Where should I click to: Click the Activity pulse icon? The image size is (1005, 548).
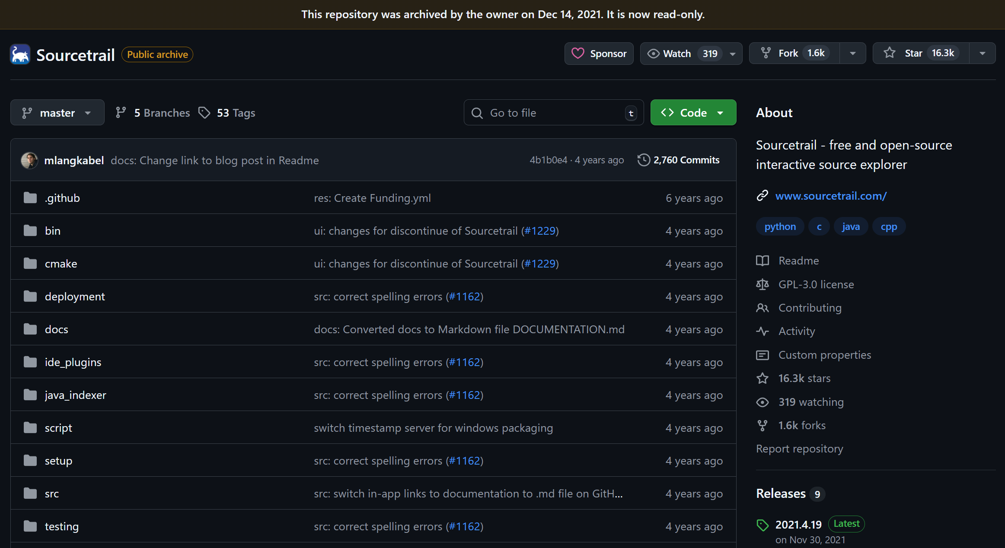tap(763, 331)
